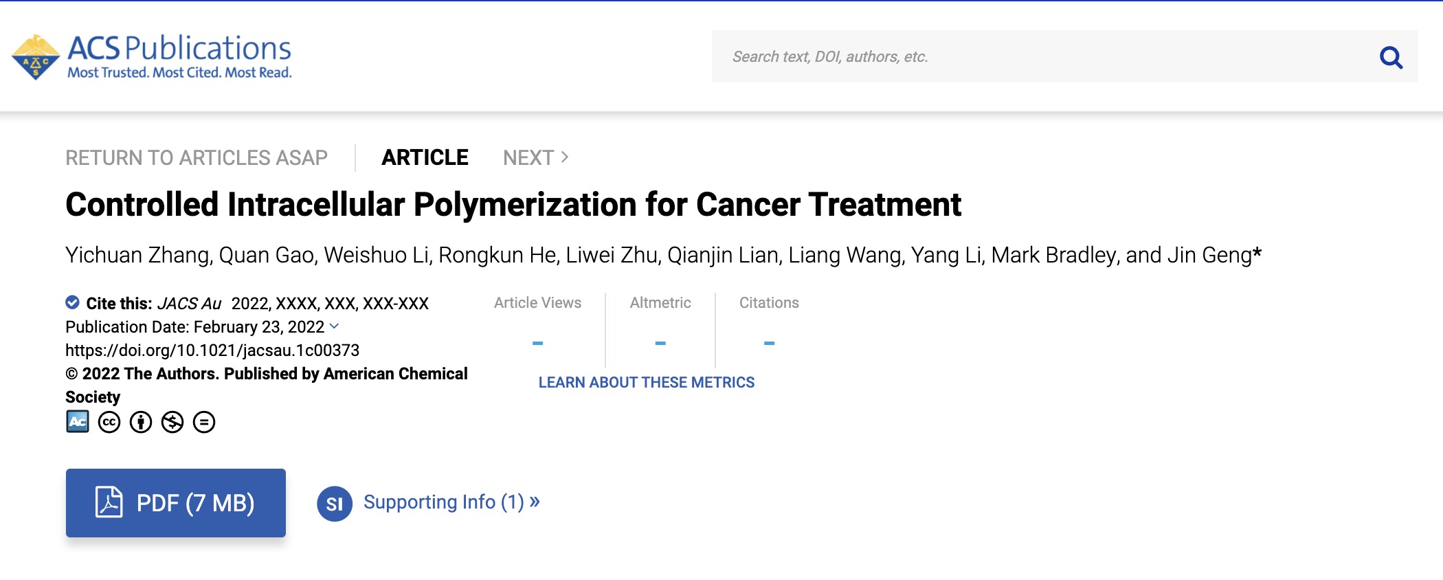Click the ACS AuthorChoice license badge
This screenshot has height=580, width=1443.
point(78,421)
